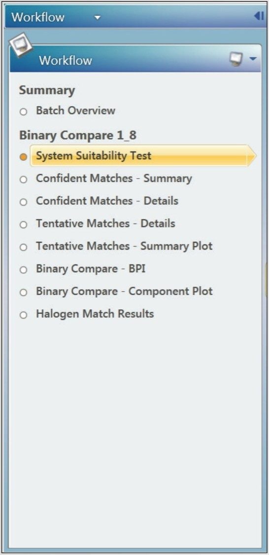Click the Summary section heading
Image resolution: width=269 pixels, height=555 pixels.
coord(47,90)
